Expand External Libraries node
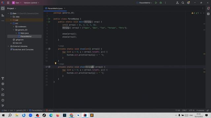 pos(8,46)
